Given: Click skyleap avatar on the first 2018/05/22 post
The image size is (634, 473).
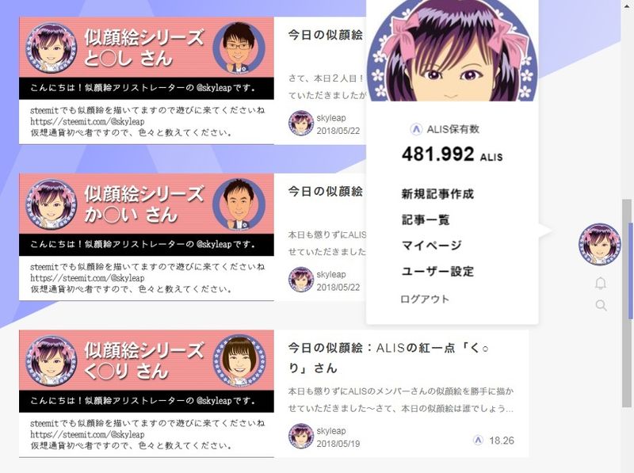Looking at the screenshot, I should [x=301, y=123].
